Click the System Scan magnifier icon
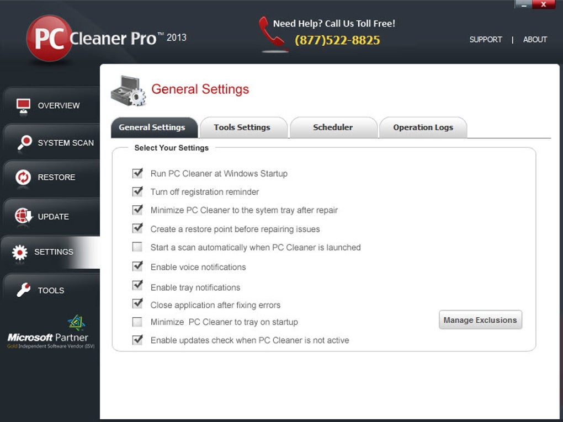Image resolution: width=563 pixels, height=422 pixels. point(24,143)
